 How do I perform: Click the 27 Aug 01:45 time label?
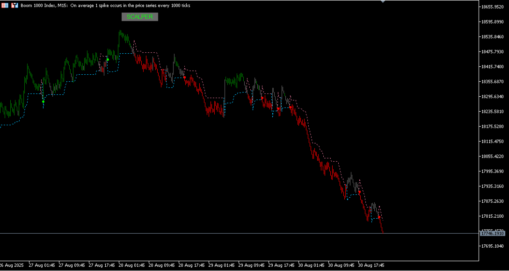tap(42, 265)
